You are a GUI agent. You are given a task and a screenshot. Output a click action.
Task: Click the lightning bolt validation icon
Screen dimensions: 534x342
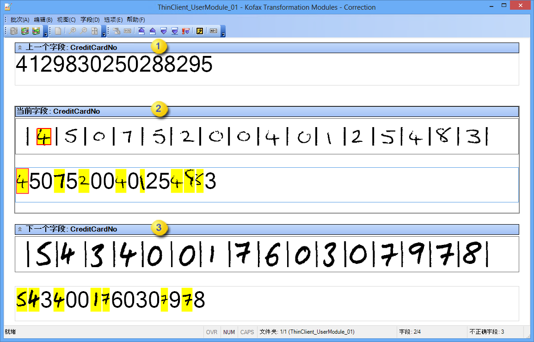click(x=200, y=31)
